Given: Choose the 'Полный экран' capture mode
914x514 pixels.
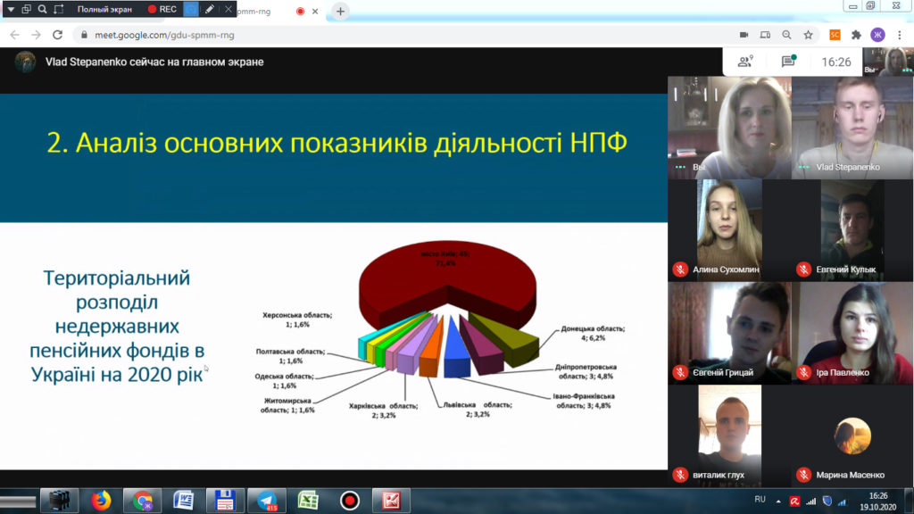Looking at the screenshot, I should tap(104, 9).
